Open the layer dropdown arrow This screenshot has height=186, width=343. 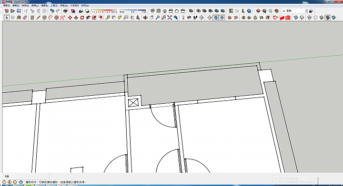point(306,10)
